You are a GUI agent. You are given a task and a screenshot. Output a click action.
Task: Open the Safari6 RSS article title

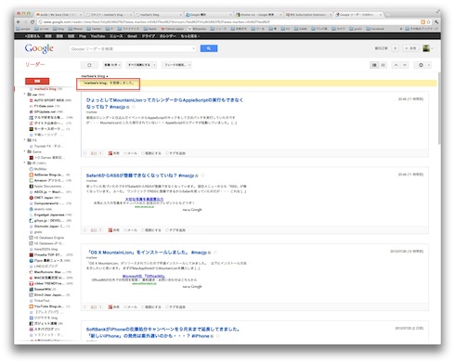coord(140,175)
